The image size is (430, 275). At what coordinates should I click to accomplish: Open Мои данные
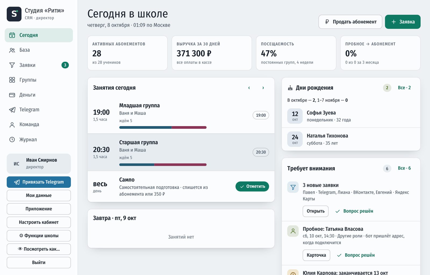(39, 196)
